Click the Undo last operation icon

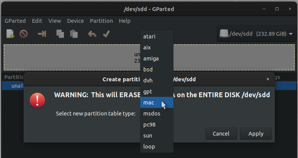pyautogui.click(x=92, y=34)
